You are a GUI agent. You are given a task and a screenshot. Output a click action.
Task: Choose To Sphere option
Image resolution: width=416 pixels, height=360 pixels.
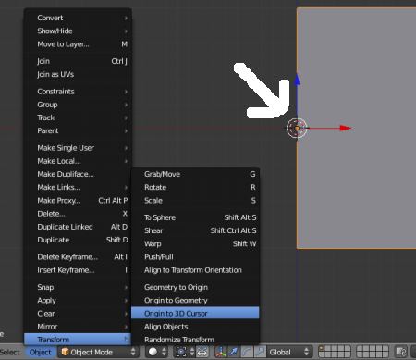[195, 217]
